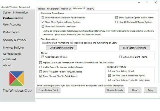Uncheck Show Hibernate Option In Power Options
Viewport: 160px width, 111px height.
pos(43,18)
